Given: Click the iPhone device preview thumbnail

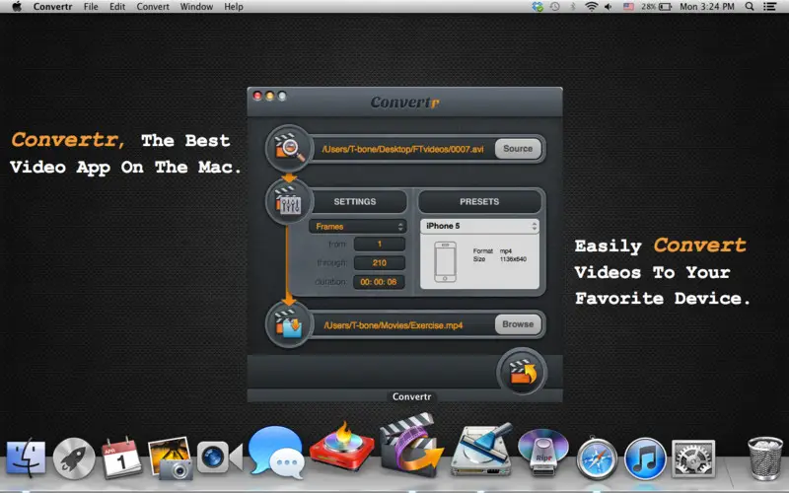Looking at the screenshot, I should (446, 261).
